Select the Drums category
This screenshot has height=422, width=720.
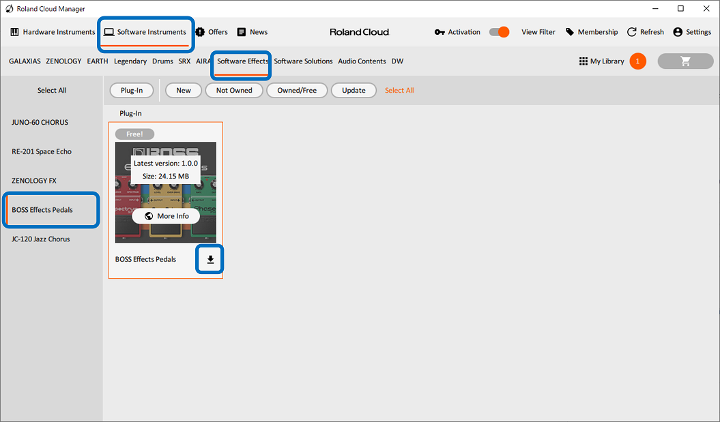tap(162, 61)
